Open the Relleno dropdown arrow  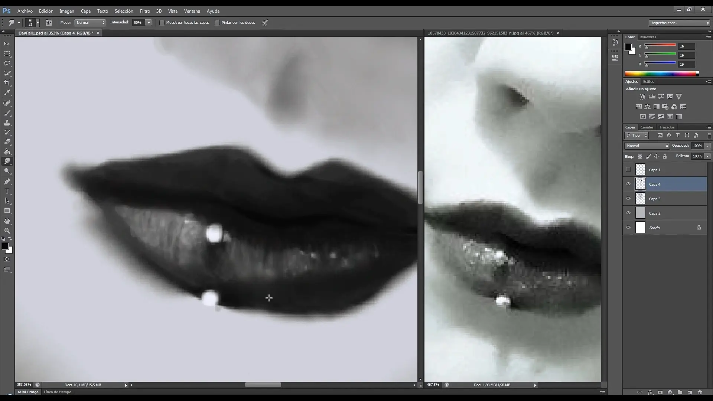pyautogui.click(x=707, y=156)
